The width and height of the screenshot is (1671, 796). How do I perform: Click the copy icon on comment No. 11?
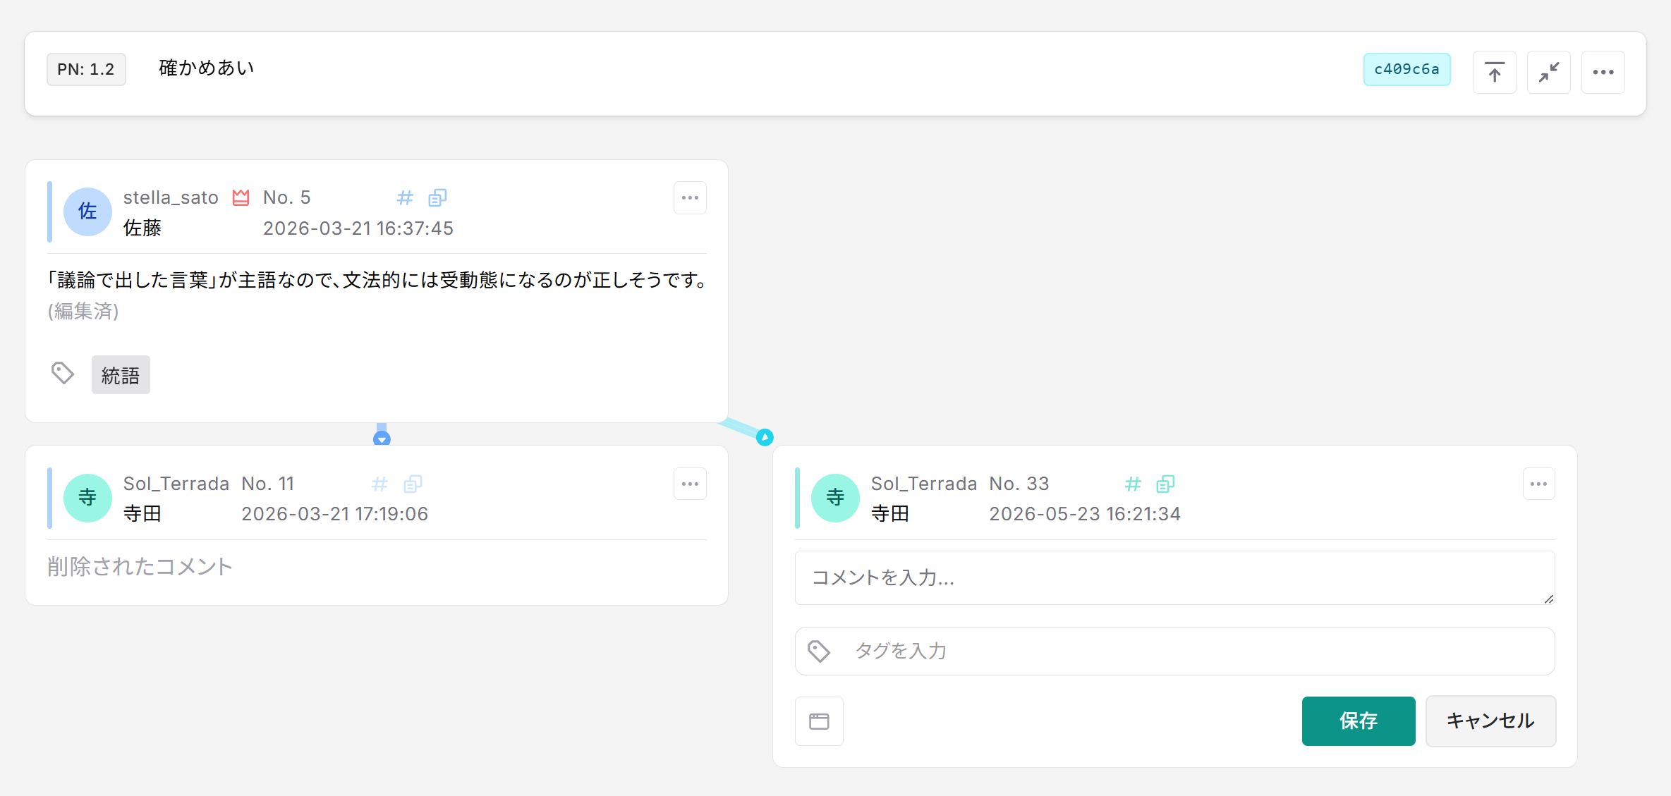click(413, 484)
